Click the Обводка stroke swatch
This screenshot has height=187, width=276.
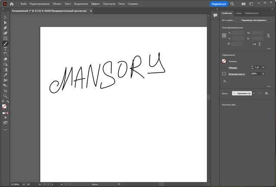point(224,68)
